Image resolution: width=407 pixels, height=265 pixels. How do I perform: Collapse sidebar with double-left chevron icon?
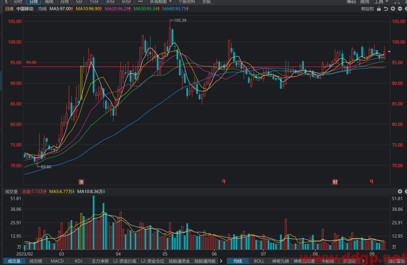pos(6,2)
